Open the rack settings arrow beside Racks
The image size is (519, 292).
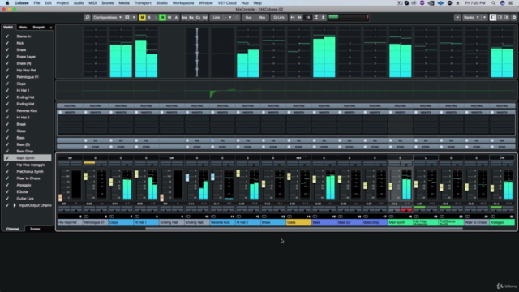point(484,18)
